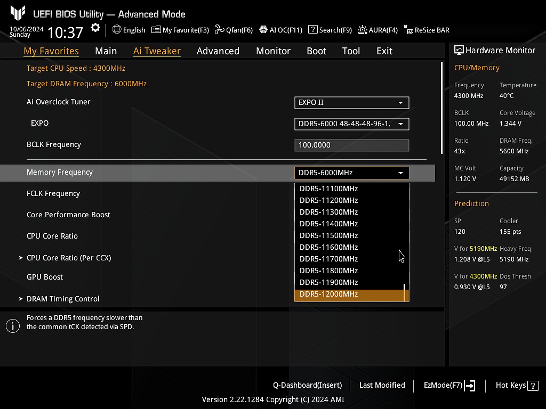Click Last Modified button

click(382, 386)
